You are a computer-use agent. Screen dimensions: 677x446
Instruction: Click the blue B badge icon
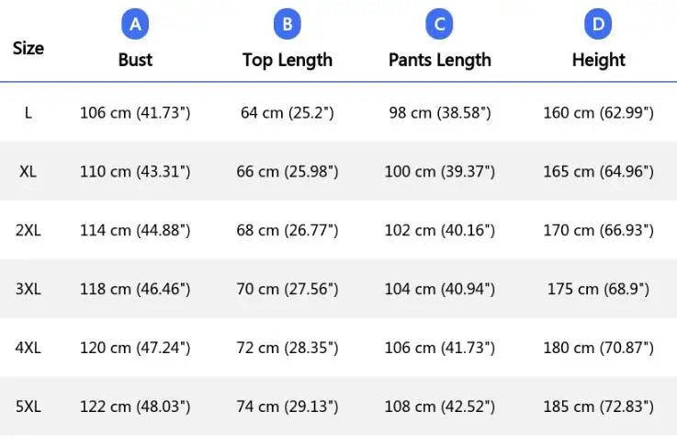click(287, 25)
